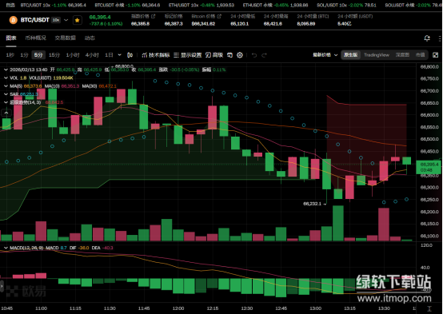Click the BTC coin logo icon
Viewport: 443px width, 314px height.
[x=13, y=20]
